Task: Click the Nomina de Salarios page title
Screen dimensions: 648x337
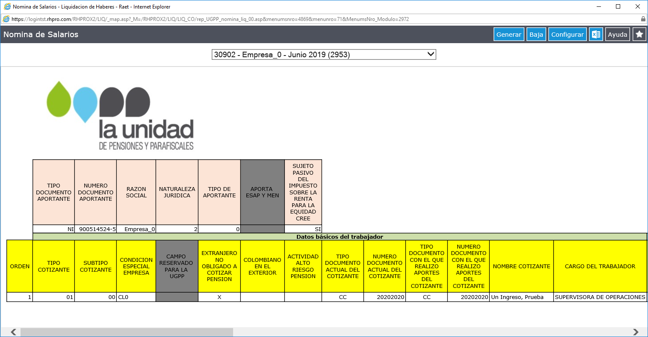Action: click(x=41, y=35)
